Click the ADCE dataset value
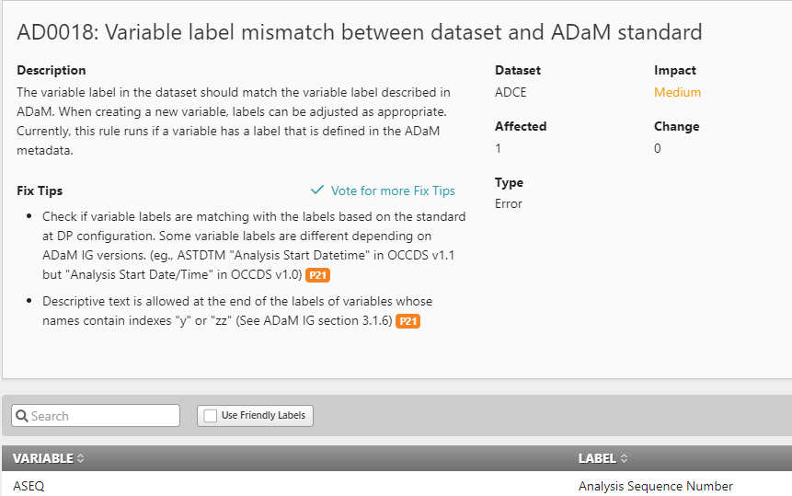Screen dimensions: 792x496 (x=511, y=92)
